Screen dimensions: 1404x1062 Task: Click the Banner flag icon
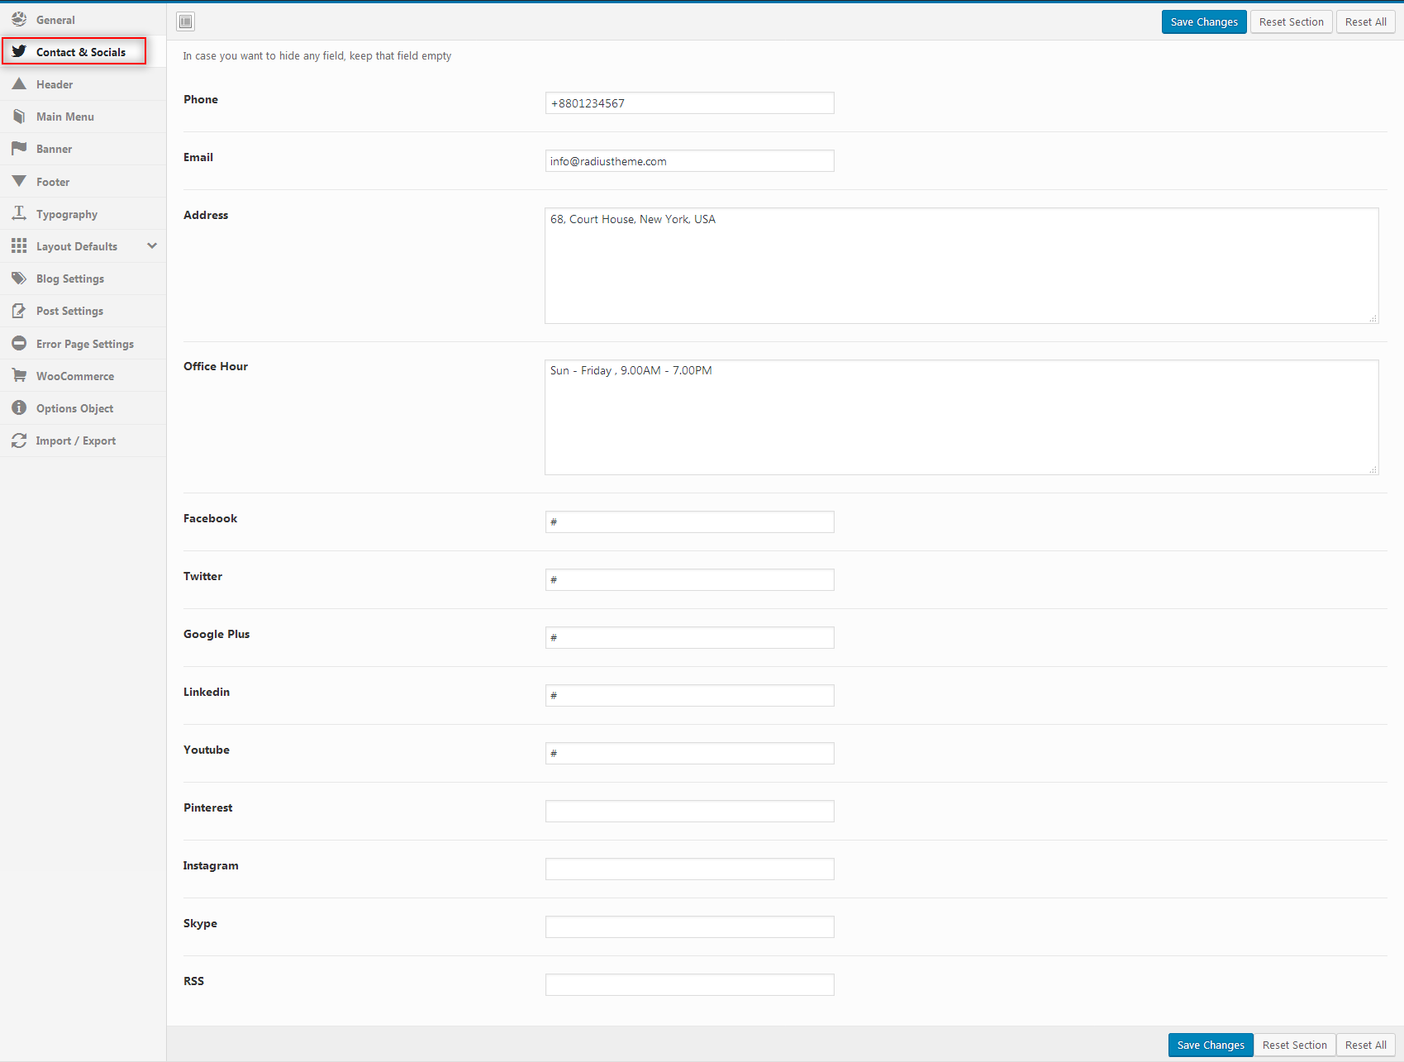[x=19, y=148]
